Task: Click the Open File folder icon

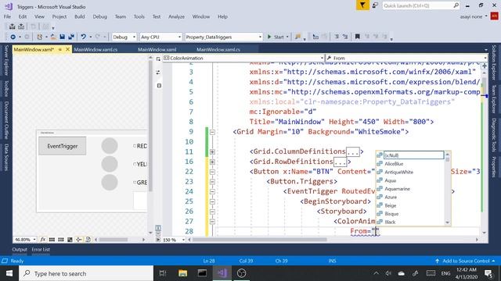Action: (x=53, y=37)
